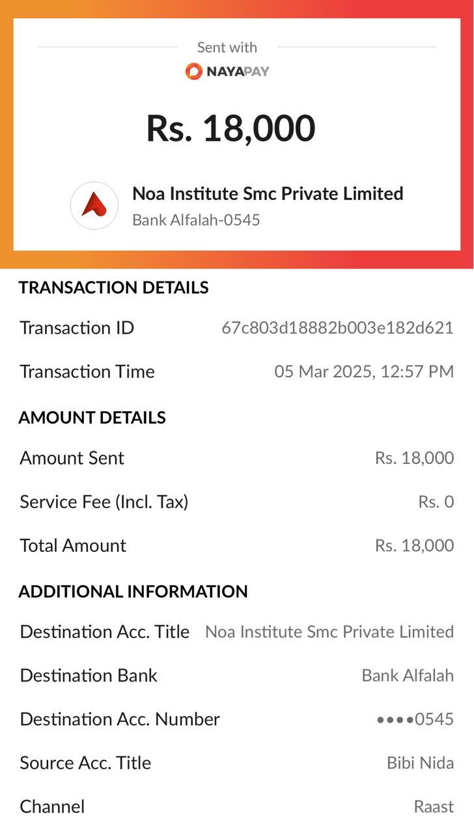The height and width of the screenshot is (834, 474).
Task: Tap the Bank Alfalah red logo icon
Action: pos(94,205)
